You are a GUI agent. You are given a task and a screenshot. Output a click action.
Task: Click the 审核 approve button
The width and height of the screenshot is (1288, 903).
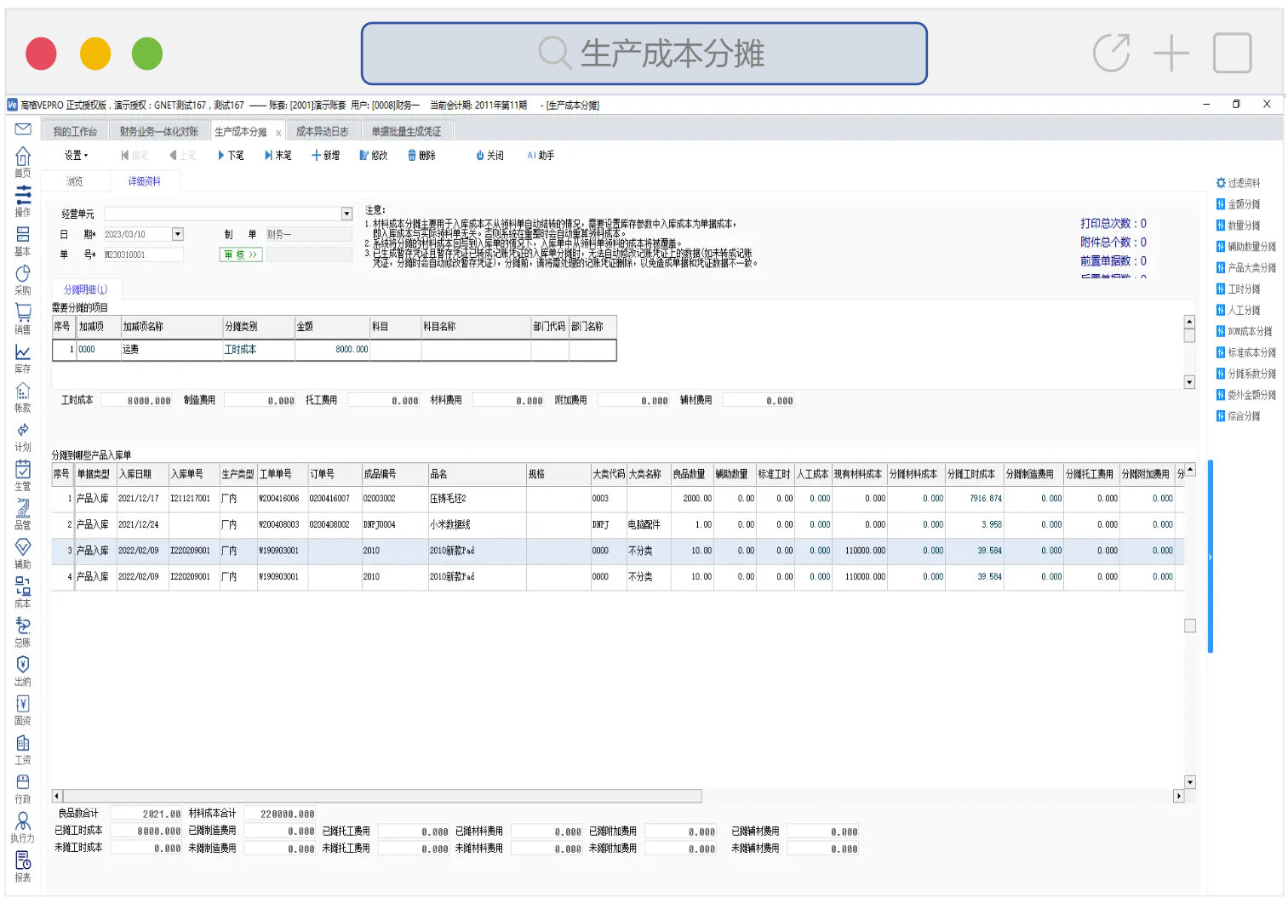pos(240,254)
